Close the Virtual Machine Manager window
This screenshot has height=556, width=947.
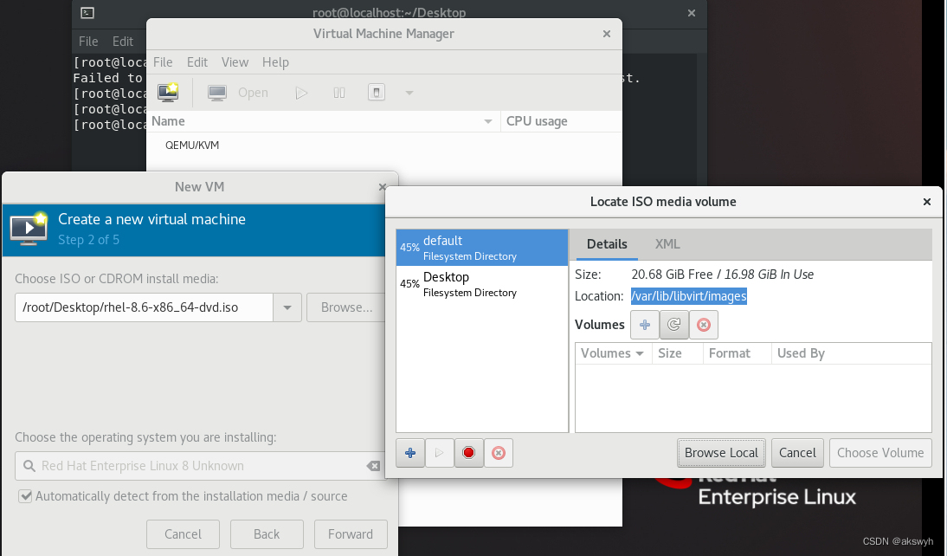coord(607,34)
